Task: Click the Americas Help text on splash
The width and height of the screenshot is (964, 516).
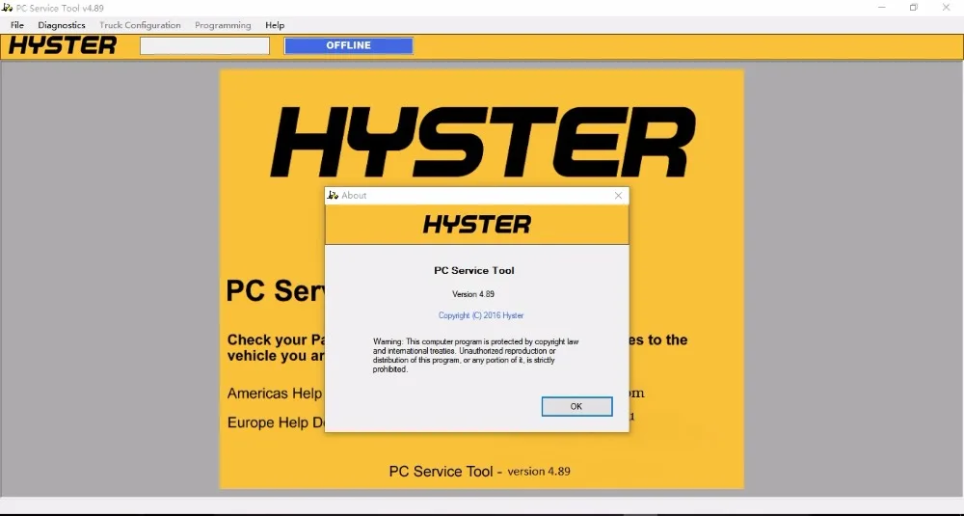Action: (274, 393)
